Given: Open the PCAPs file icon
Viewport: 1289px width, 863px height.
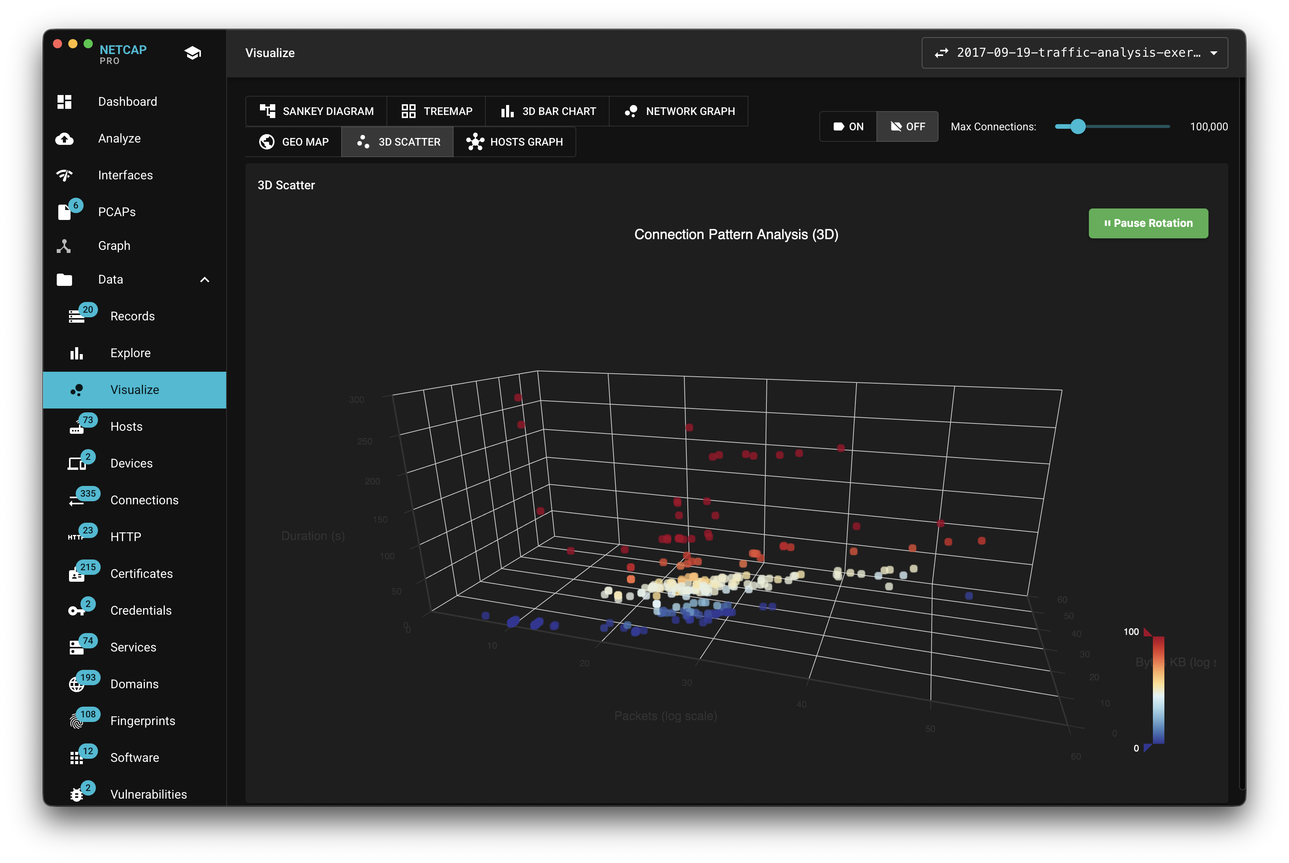Looking at the screenshot, I should click(x=64, y=212).
